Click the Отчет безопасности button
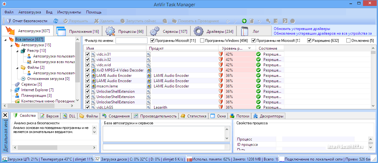Image resolution: width=378 pixels, height=163 pixels. coord(27,21)
